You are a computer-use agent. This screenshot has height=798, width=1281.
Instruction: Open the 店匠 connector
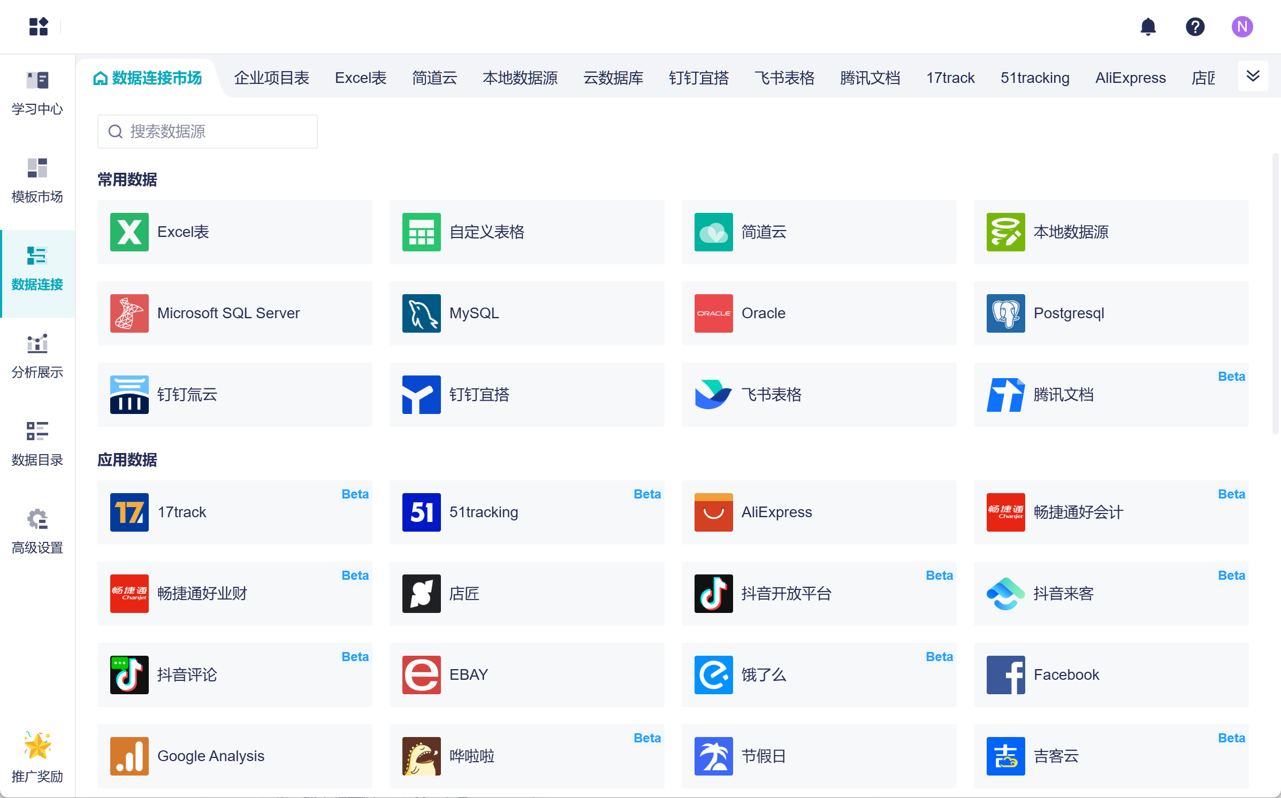[x=527, y=594]
